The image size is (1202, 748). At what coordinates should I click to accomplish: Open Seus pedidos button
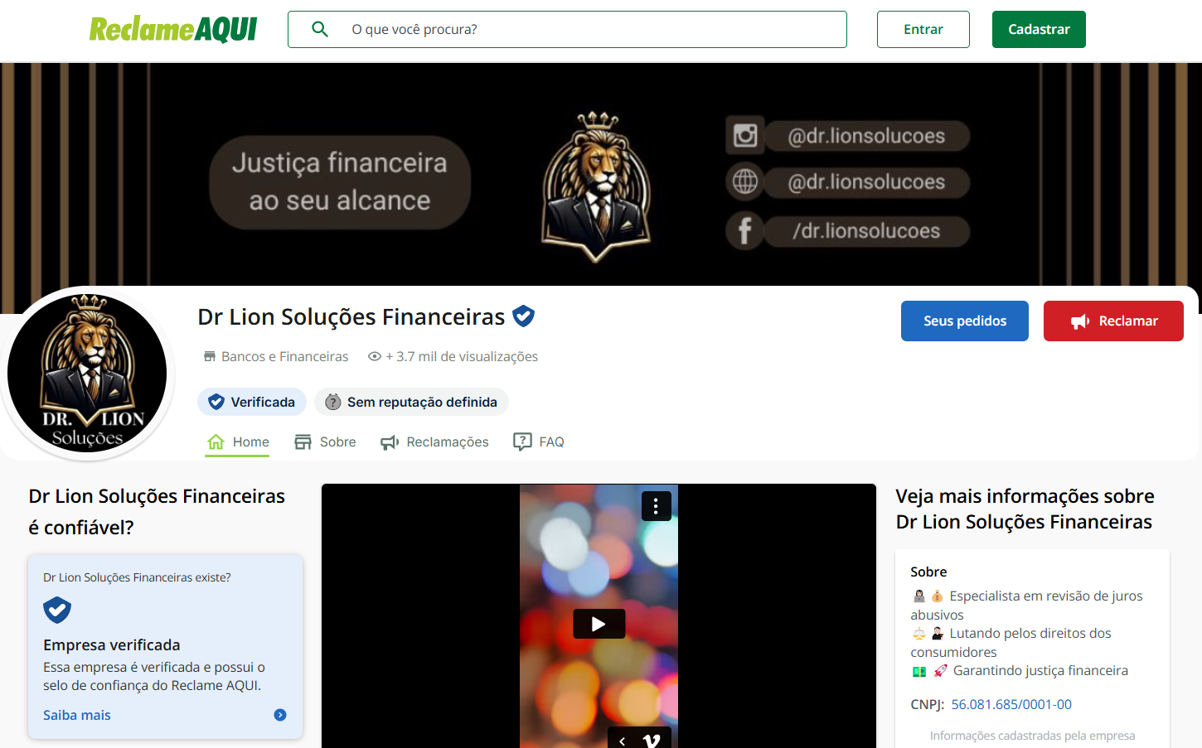[x=965, y=321]
